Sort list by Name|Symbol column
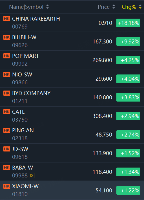The width and height of the screenshot is (144, 200). (x=29, y=7)
